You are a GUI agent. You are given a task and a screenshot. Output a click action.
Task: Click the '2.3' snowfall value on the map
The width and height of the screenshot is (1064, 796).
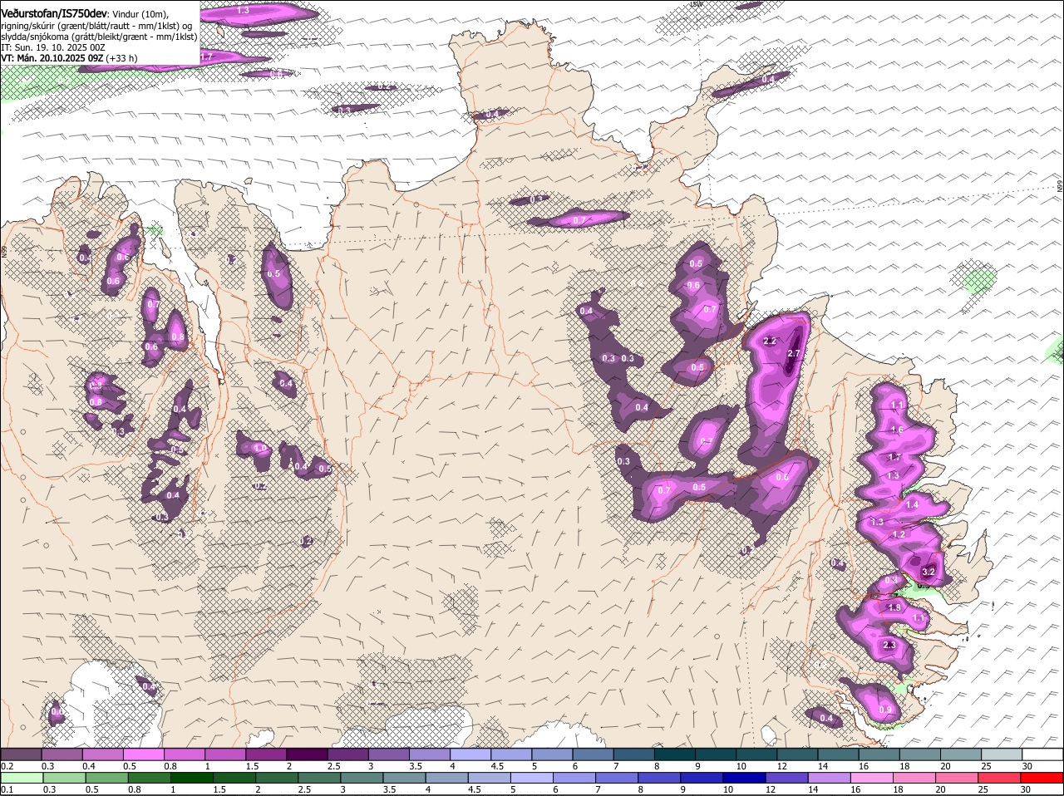click(889, 646)
